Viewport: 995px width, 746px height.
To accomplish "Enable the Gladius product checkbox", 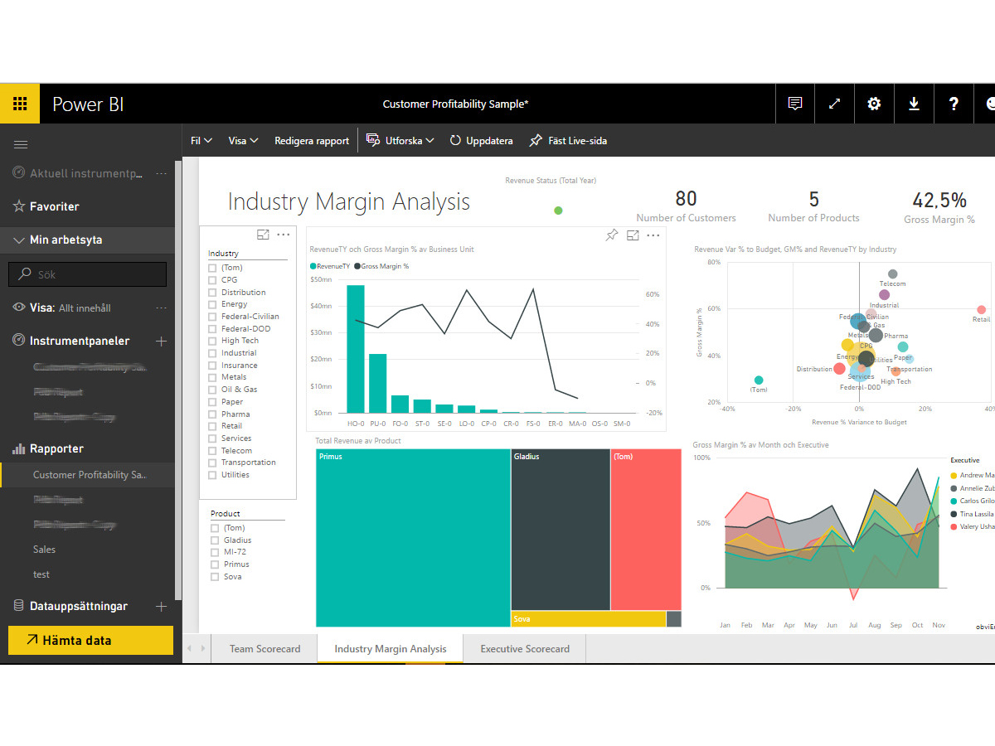I will [215, 540].
